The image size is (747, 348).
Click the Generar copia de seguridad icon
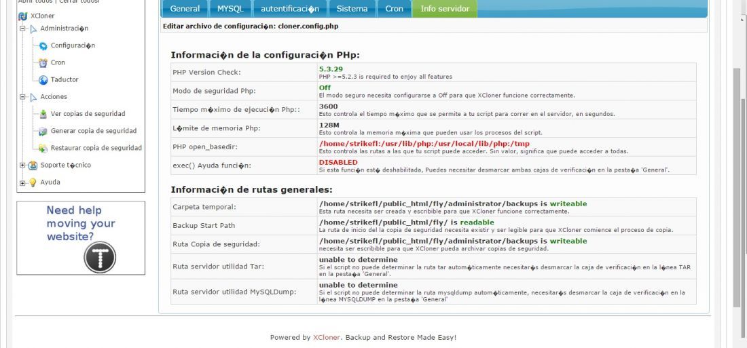(43, 132)
